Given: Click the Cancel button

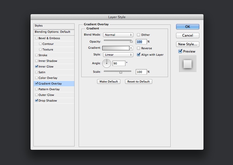Looking at the screenshot, I should [187, 35].
